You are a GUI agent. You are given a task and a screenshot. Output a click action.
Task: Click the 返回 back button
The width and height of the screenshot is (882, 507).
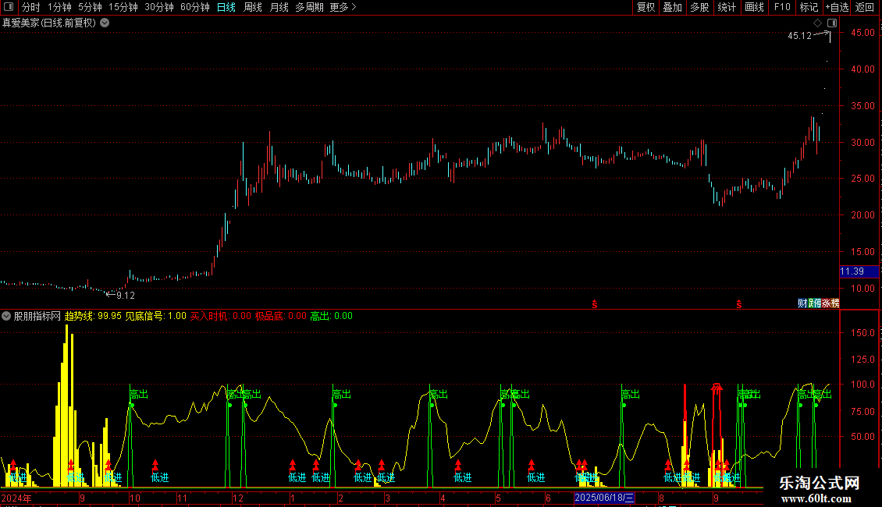pyautogui.click(x=865, y=7)
